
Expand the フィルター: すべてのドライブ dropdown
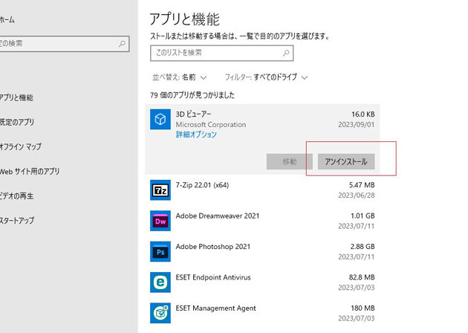[266, 77]
